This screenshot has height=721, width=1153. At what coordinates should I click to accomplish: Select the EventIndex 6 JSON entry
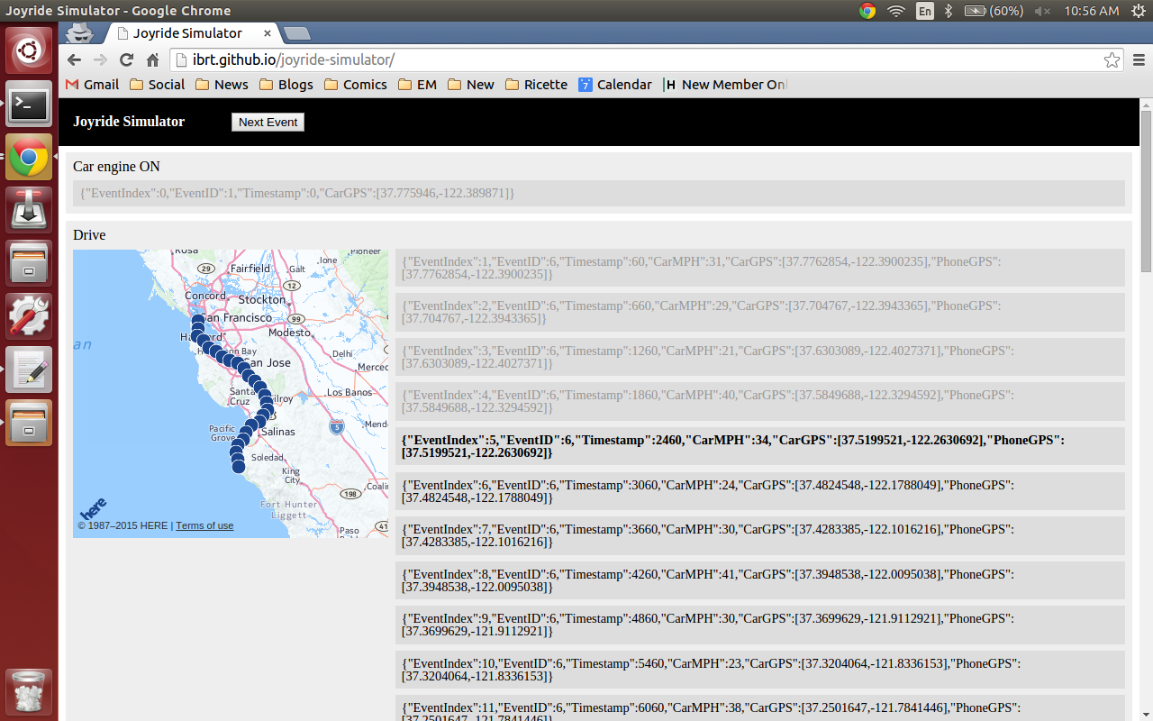(760, 491)
